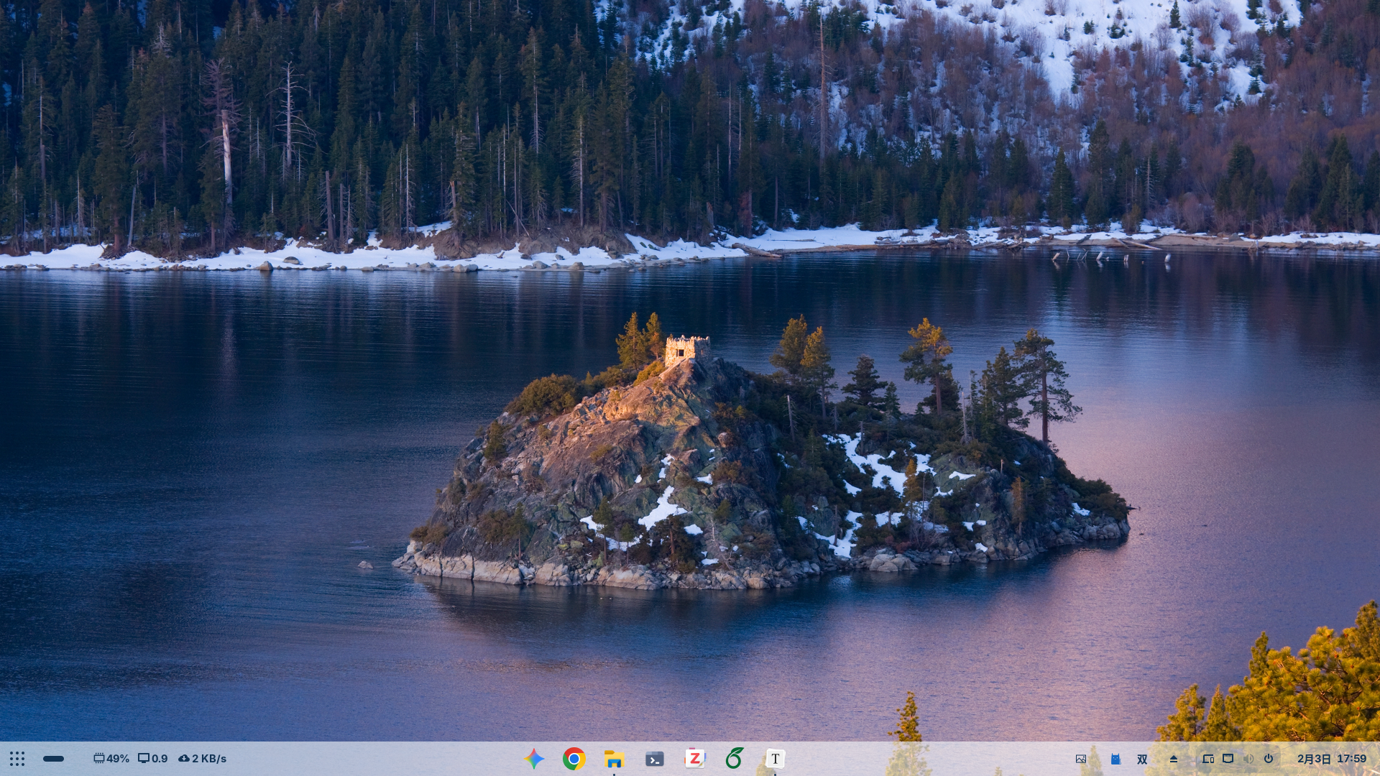
Task: Launch the green leaf app icon
Action: pyautogui.click(x=735, y=759)
